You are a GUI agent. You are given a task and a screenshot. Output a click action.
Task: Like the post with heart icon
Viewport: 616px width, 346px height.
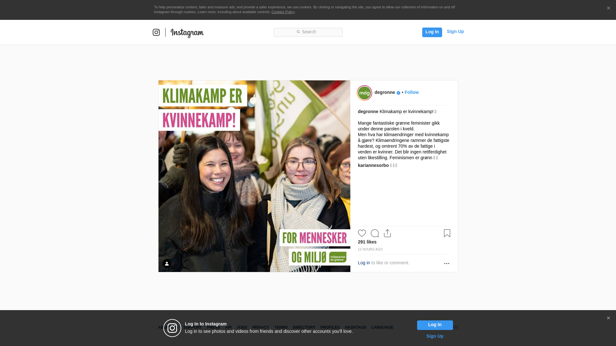(362, 233)
